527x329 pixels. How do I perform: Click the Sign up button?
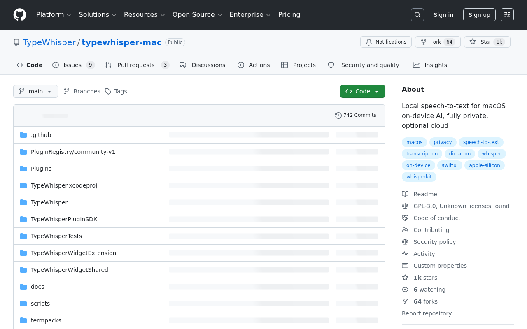(479, 15)
